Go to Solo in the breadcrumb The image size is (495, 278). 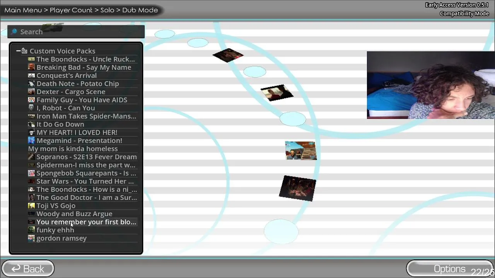(107, 10)
